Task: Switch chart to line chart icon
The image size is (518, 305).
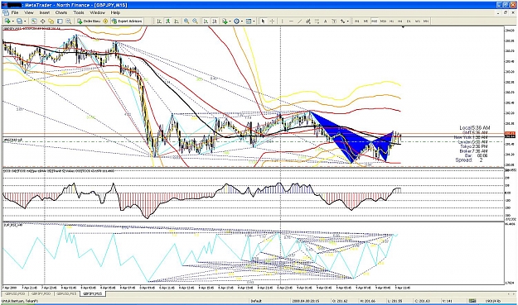Action: [177, 21]
